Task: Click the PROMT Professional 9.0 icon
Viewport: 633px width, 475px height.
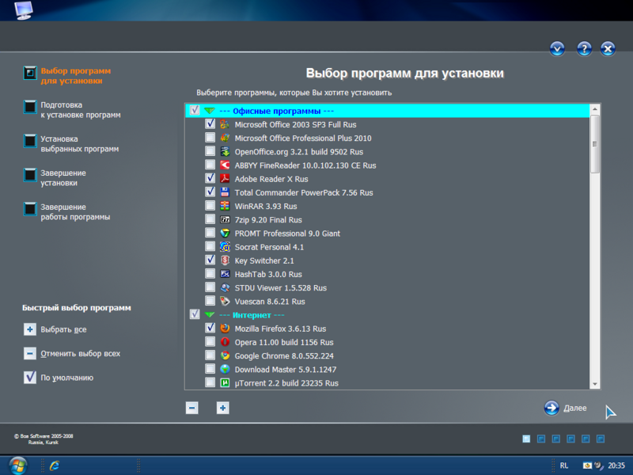Action: [x=225, y=234]
